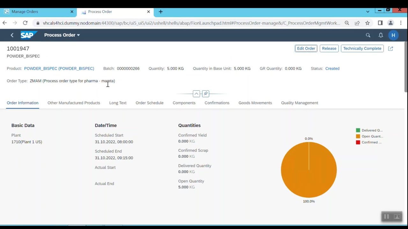Screen dimensions: 408x229
Task: Reload the browser page
Action: click(25, 23)
